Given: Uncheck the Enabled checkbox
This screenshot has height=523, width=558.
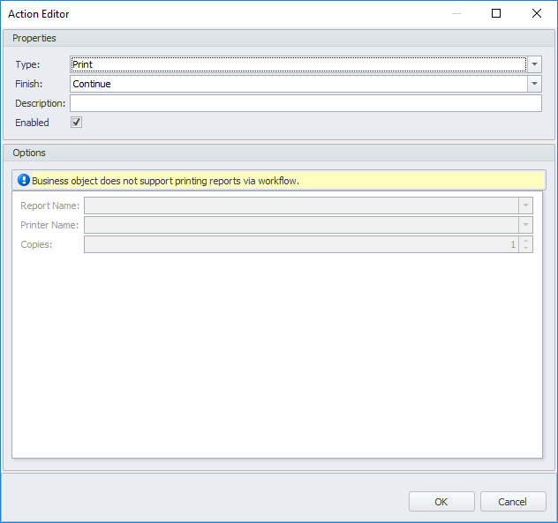Looking at the screenshot, I should click(x=77, y=123).
